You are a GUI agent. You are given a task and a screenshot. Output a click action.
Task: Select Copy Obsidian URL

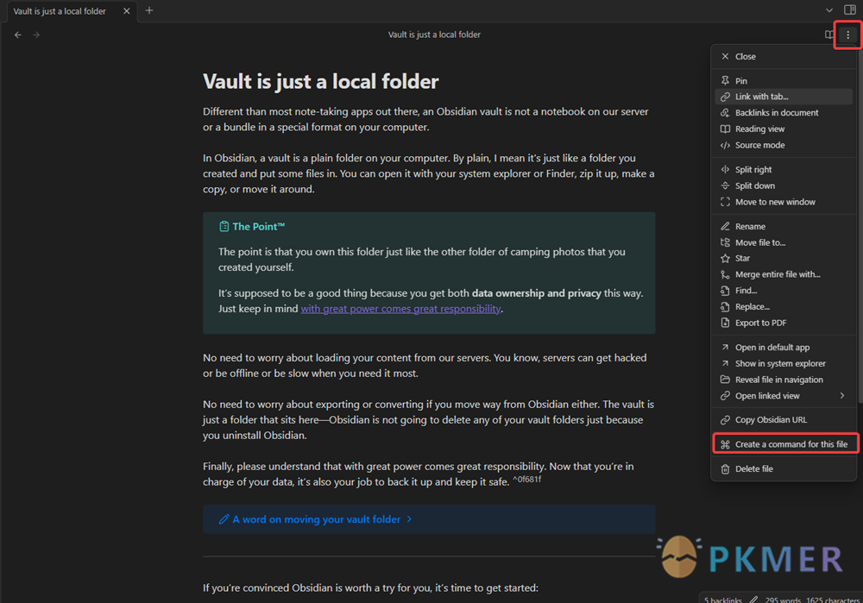coord(784,420)
